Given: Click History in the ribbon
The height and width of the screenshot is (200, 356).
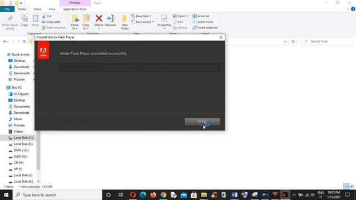Looking at the screenshot, I should point(180,27).
